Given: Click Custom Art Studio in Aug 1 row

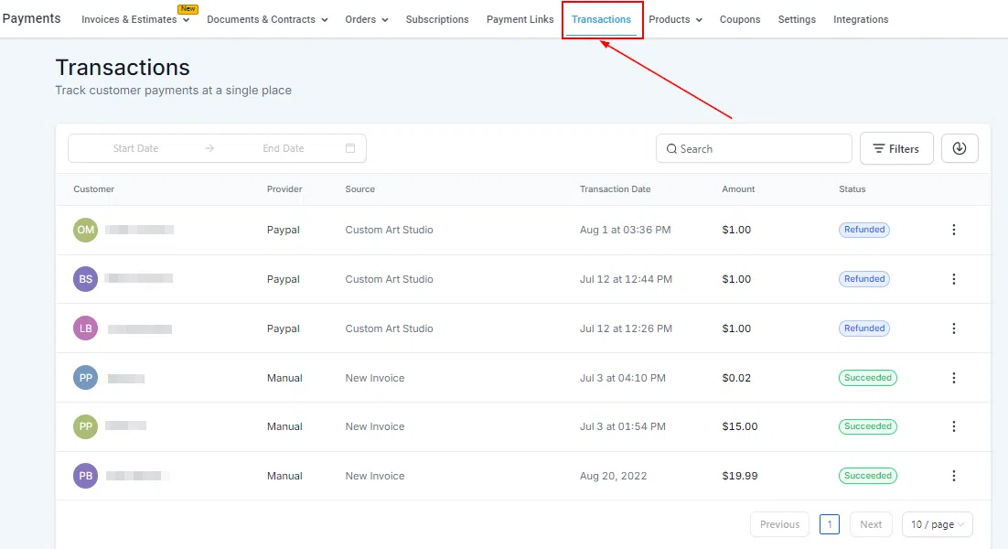Looking at the screenshot, I should click(389, 230).
